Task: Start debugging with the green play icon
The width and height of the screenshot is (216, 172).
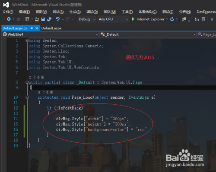Action: [133, 19]
